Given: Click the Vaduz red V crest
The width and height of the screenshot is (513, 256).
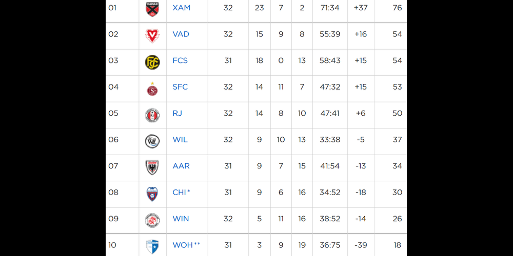Looking at the screenshot, I should click(152, 36).
